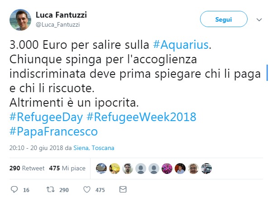View the 475 Mi piace list

click(x=67, y=168)
